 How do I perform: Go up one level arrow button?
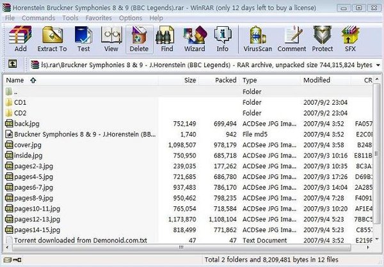[x=13, y=65]
